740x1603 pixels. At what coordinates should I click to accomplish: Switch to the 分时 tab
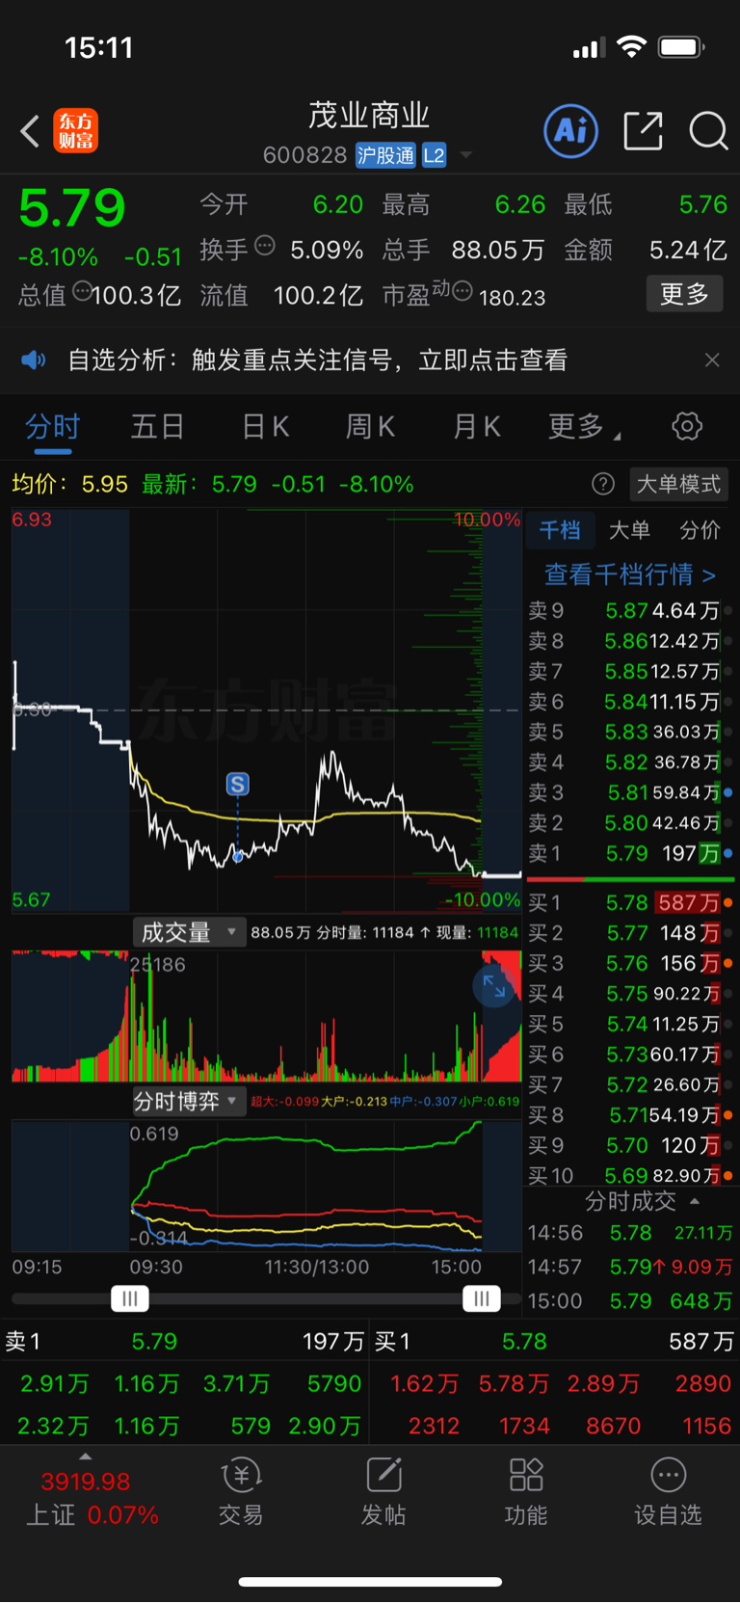[52, 426]
